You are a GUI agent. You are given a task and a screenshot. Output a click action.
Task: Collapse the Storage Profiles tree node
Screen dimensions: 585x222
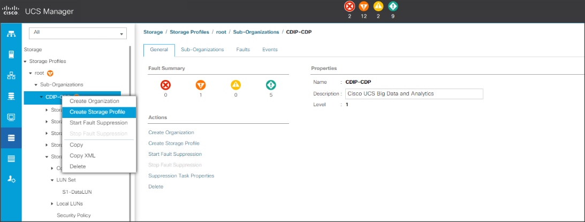tap(25, 61)
